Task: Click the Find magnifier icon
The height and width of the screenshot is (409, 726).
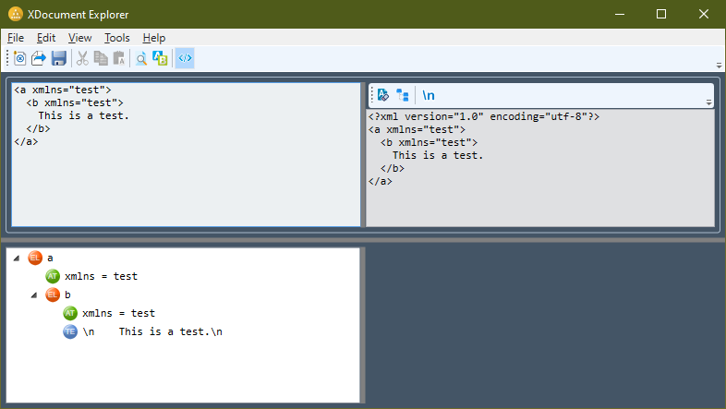Action: (141, 58)
